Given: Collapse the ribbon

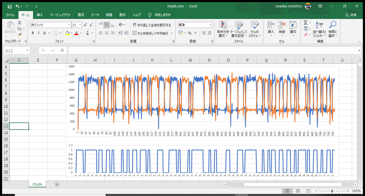Looking at the screenshot, I should point(359,42).
